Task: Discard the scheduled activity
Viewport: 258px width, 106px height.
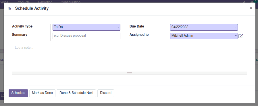Action: 106,93
